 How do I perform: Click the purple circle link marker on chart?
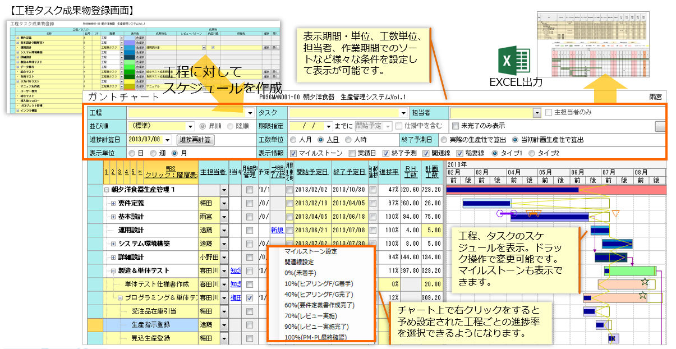[x=500, y=213]
